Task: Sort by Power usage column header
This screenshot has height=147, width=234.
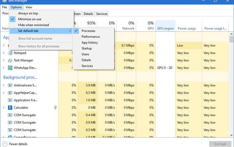Action: click(189, 26)
